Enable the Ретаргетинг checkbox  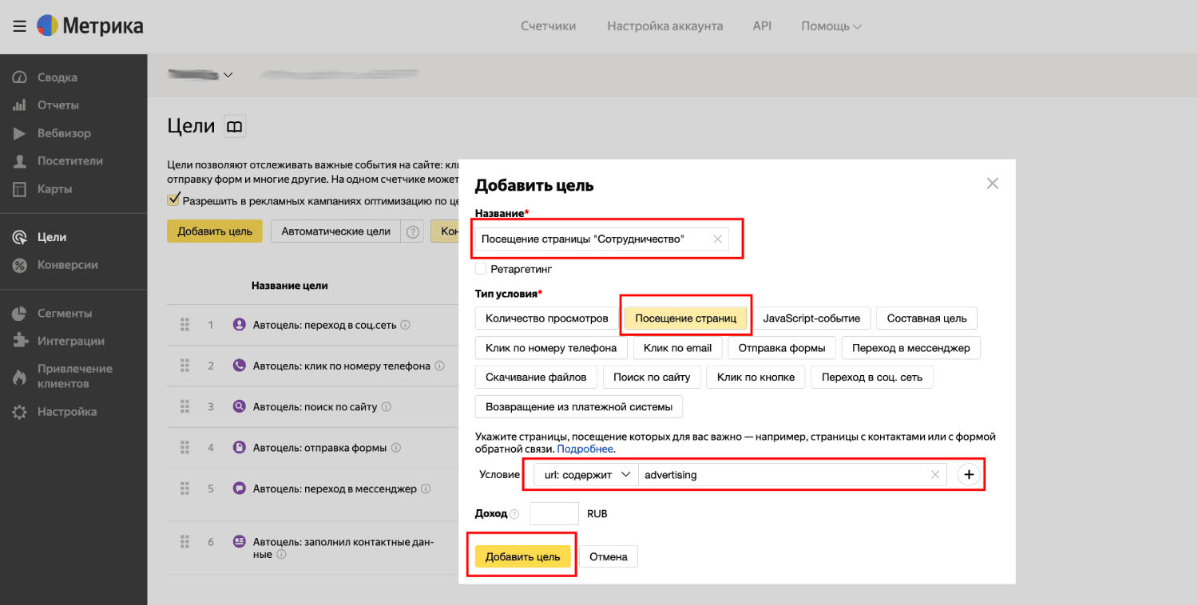pyautogui.click(x=481, y=269)
